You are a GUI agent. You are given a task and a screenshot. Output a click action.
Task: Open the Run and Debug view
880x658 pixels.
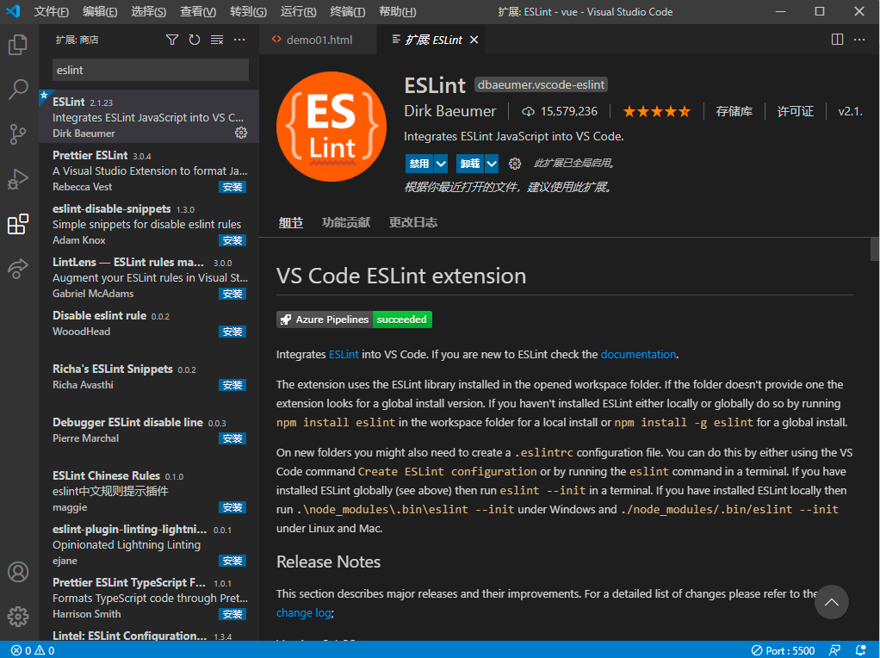coord(18,179)
